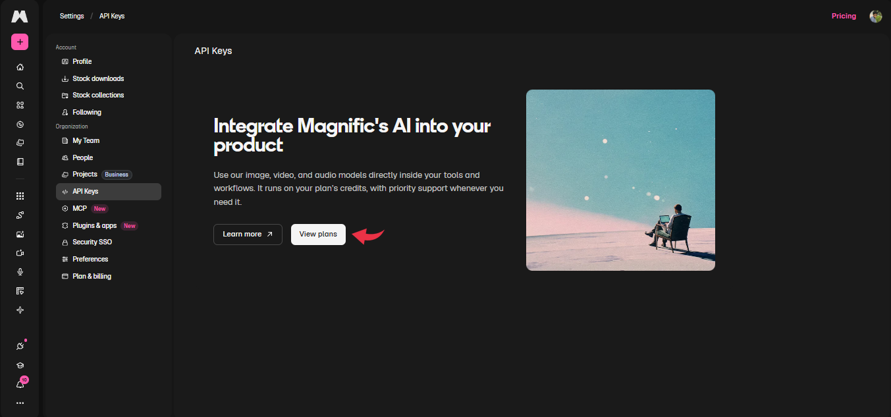Click the 'API Keys' page title

(213, 51)
